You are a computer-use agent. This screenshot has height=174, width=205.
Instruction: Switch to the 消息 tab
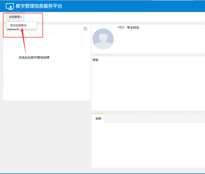point(98,118)
